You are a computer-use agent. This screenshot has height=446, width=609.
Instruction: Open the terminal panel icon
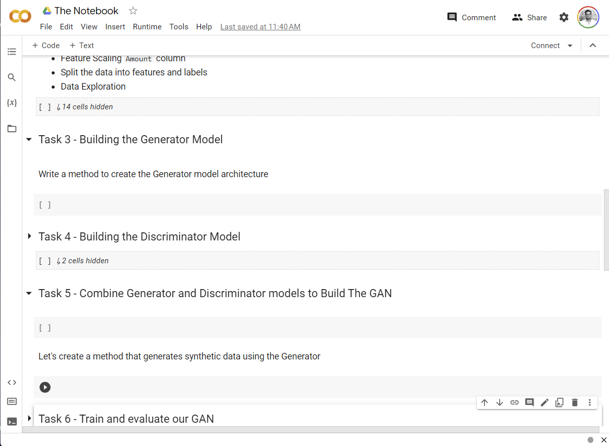pos(12,421)
